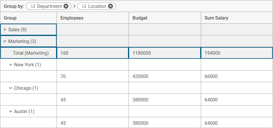
Task: Collapse the Marketing (3) group
Action: click(x=5, y=41)
